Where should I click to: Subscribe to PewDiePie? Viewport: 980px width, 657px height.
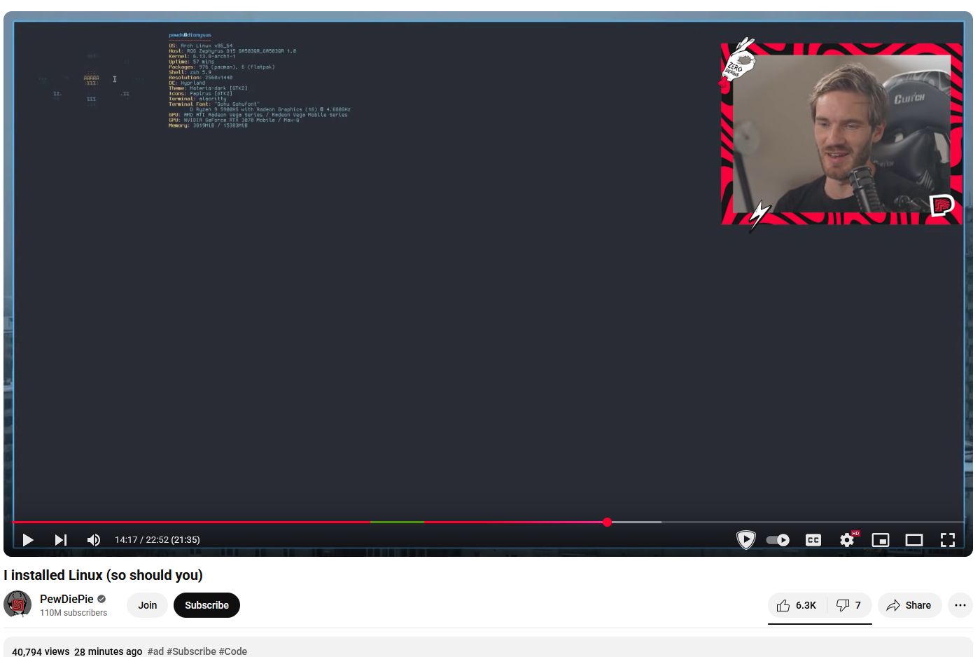point(206,605)
